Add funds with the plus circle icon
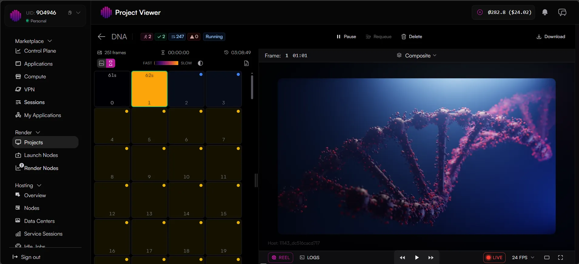This screenshot has width=579, height=264. [480, 12]
